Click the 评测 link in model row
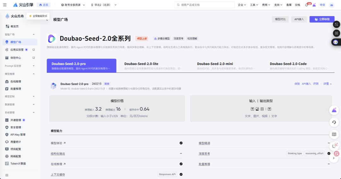Screen dimensions: 341x179 pyautogui.click(x=315, y=84)
